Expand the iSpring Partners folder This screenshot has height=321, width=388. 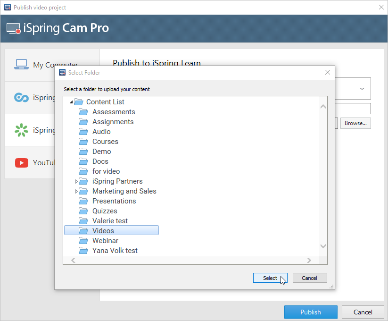pos(76,181)
